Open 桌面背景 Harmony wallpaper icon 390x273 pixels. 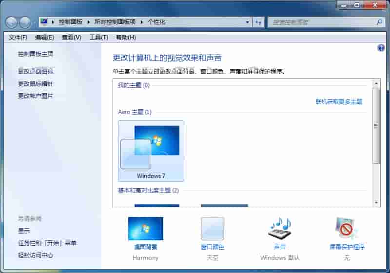(146, 229)
